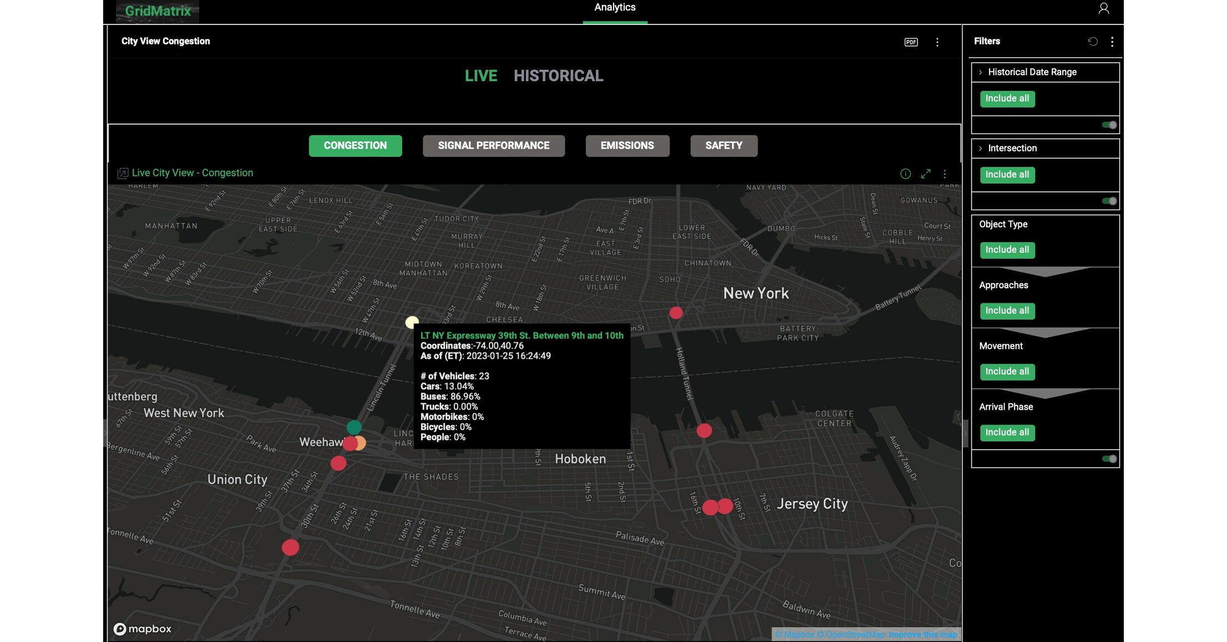Switch to the HISTORICAL view
This screenshot has width=1227, height=642.
tap(559, 76)
